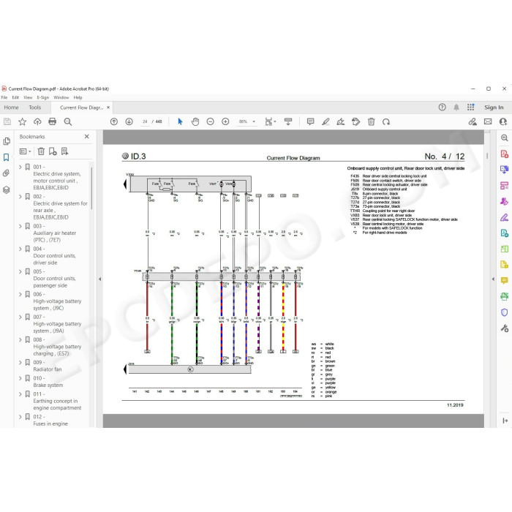Toggle the Bookmarks panel icon

[x=6, y=157]
